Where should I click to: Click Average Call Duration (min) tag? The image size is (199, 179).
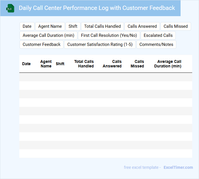pos(48,35)
